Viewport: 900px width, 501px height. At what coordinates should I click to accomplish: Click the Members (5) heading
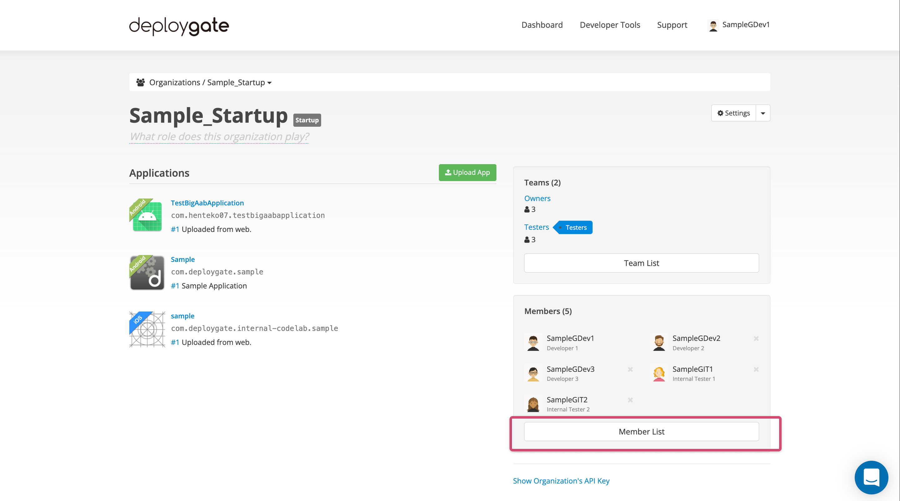(x=548, y=311)
